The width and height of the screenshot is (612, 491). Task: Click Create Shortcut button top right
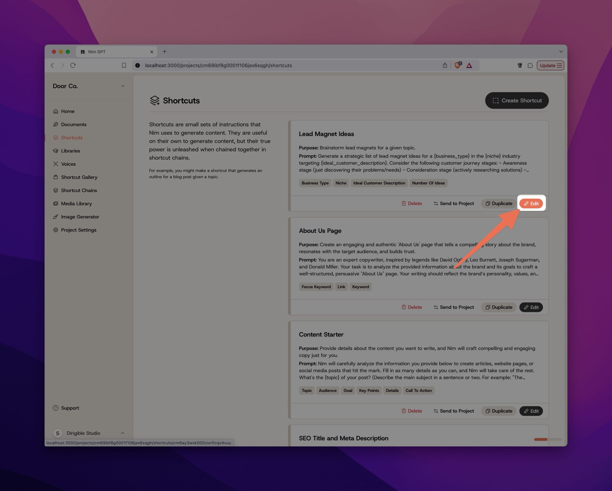coord(517,100)
